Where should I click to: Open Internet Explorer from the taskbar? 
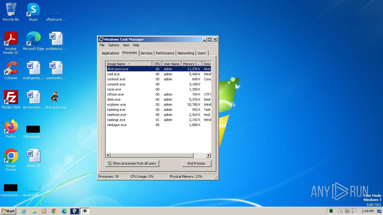[x=24, y=211]
